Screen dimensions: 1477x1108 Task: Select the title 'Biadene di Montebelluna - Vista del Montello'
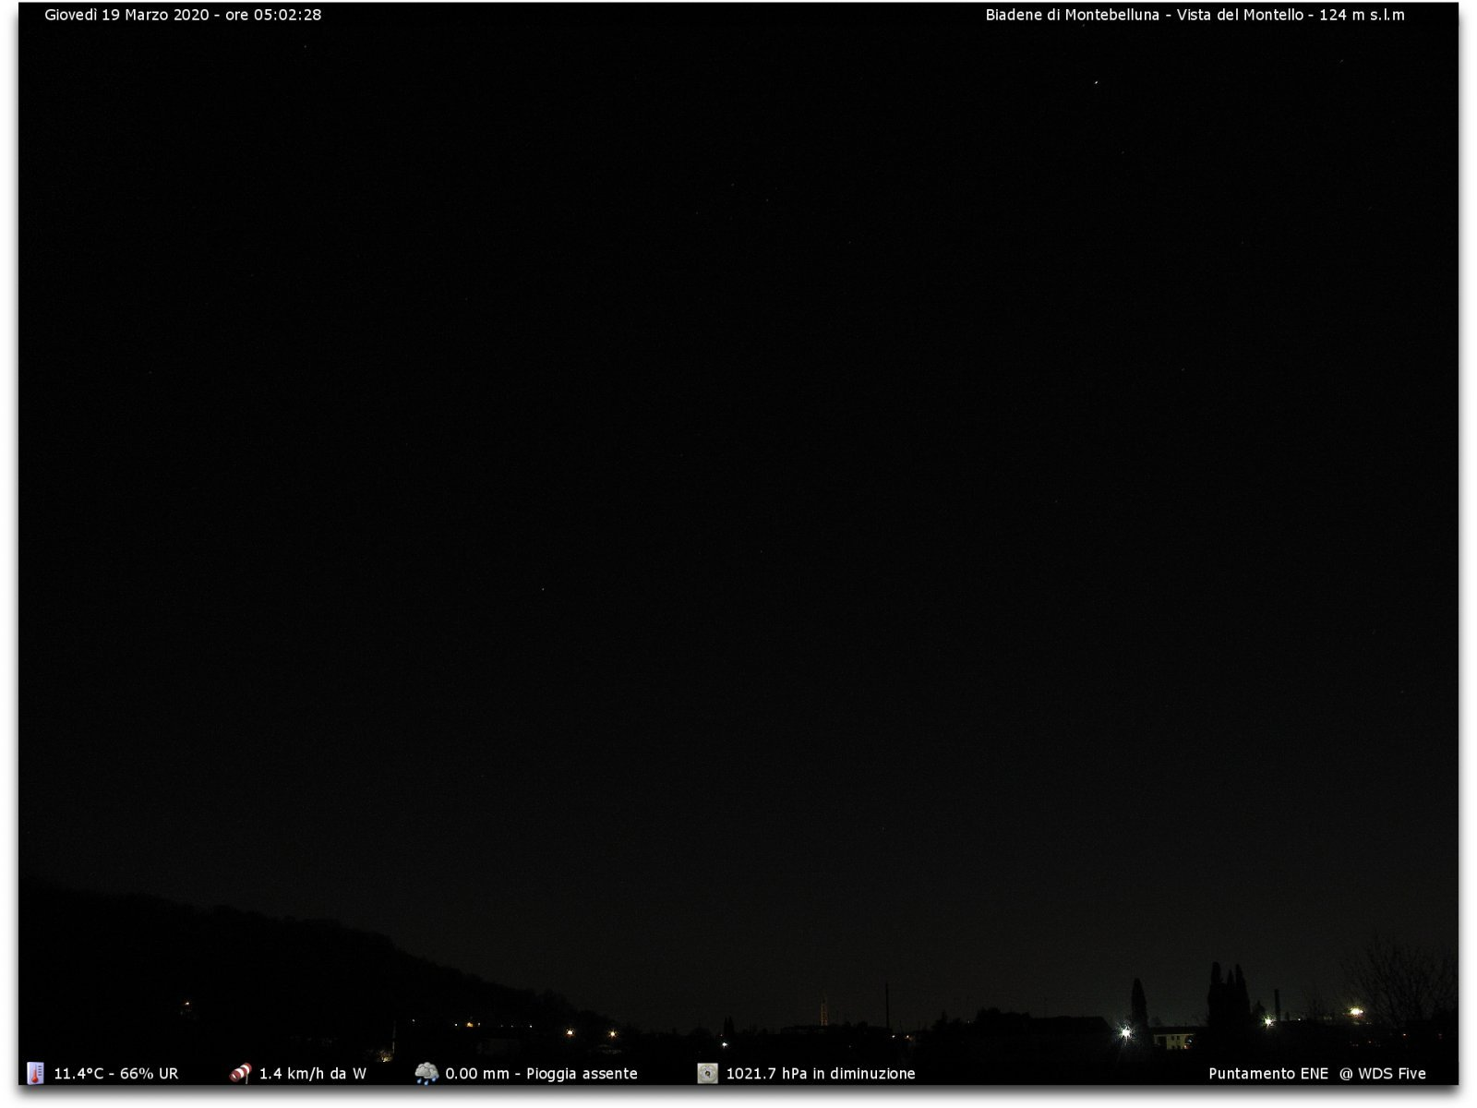coord(1144,15)
